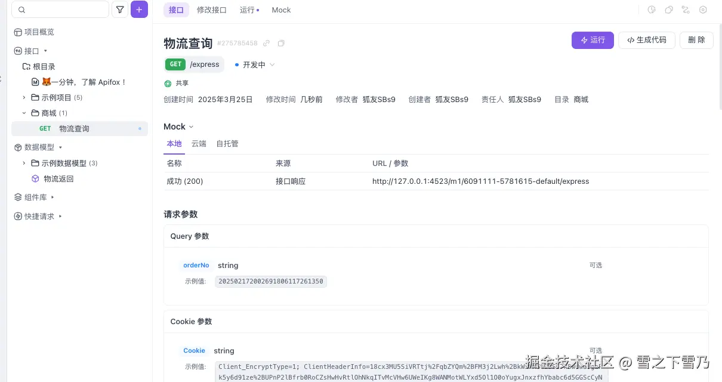Expand the 组件库 section arrow
The image size is (722, 382).
53,197
